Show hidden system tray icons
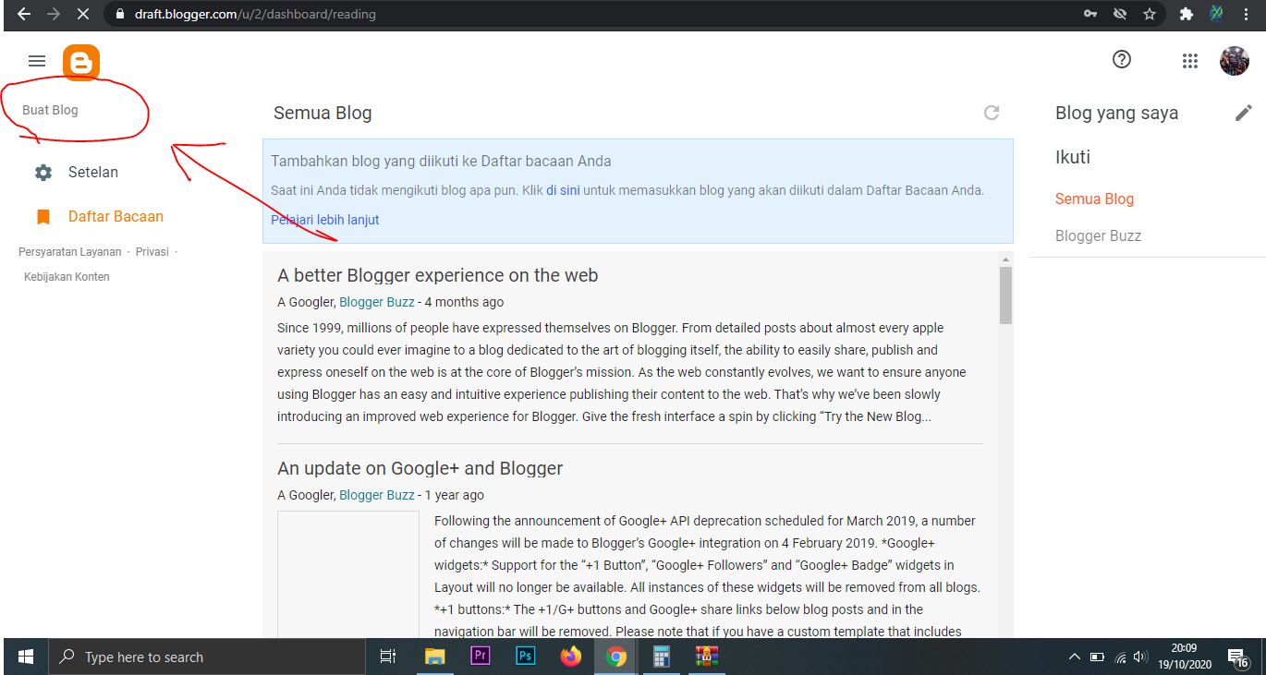The image size is (1266, 675). (1074, 657)
